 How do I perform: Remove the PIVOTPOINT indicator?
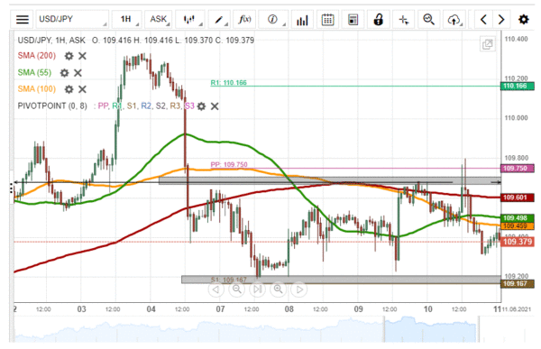[215, 106]
